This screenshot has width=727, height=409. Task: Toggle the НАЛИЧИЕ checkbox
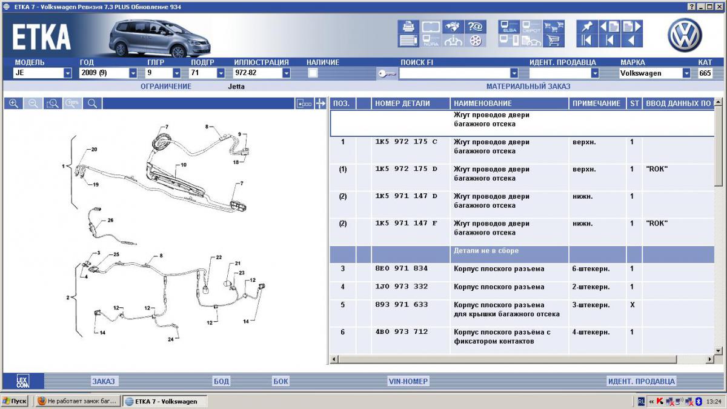coord(313,73)
